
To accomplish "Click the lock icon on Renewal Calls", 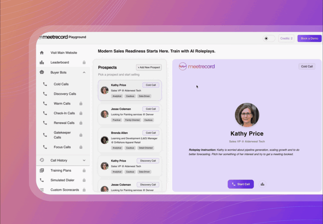I will pos(81,123).
